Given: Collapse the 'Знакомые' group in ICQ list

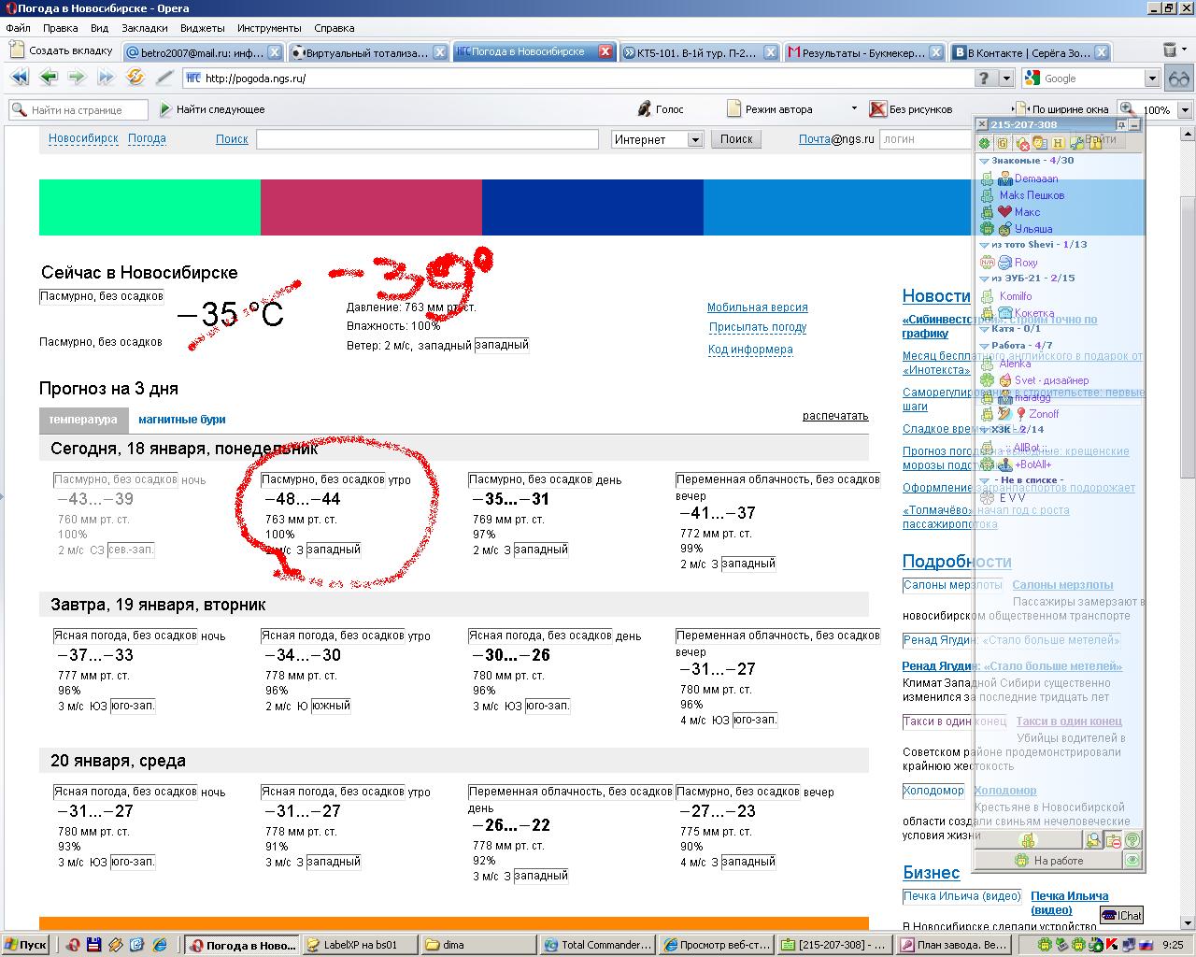Looking at the screenshot, I should coord(984,161).
